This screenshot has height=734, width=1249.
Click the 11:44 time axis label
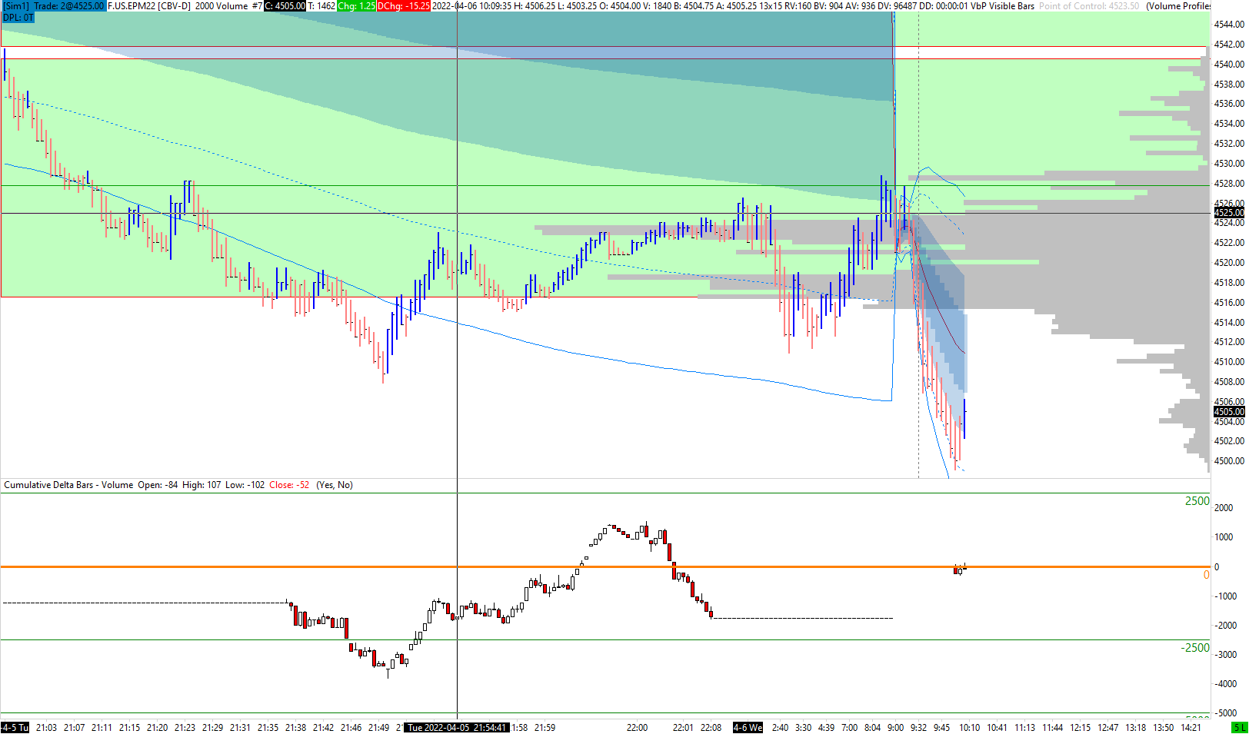coord(1052,728)
